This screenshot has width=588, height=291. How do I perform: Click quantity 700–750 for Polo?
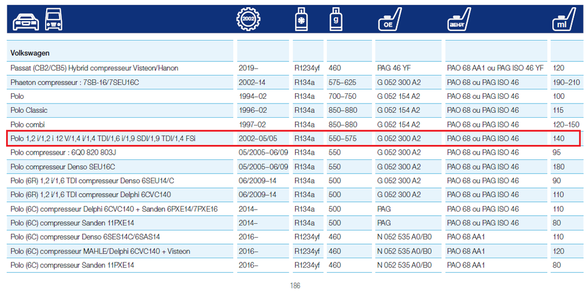(343, 96)
